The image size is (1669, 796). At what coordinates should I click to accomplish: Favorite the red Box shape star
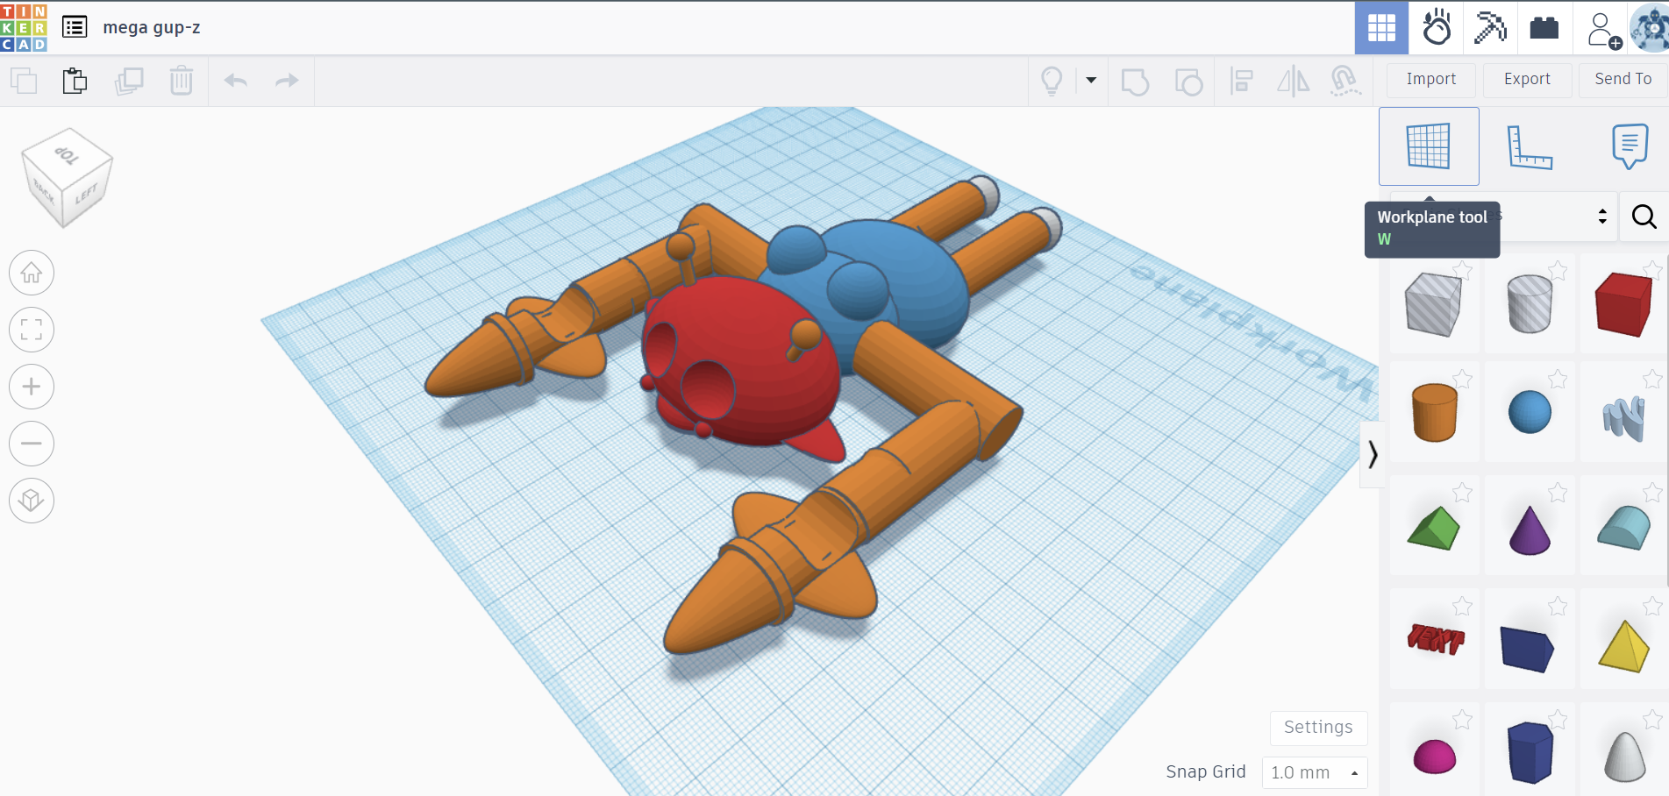[x=1651, y=270]
